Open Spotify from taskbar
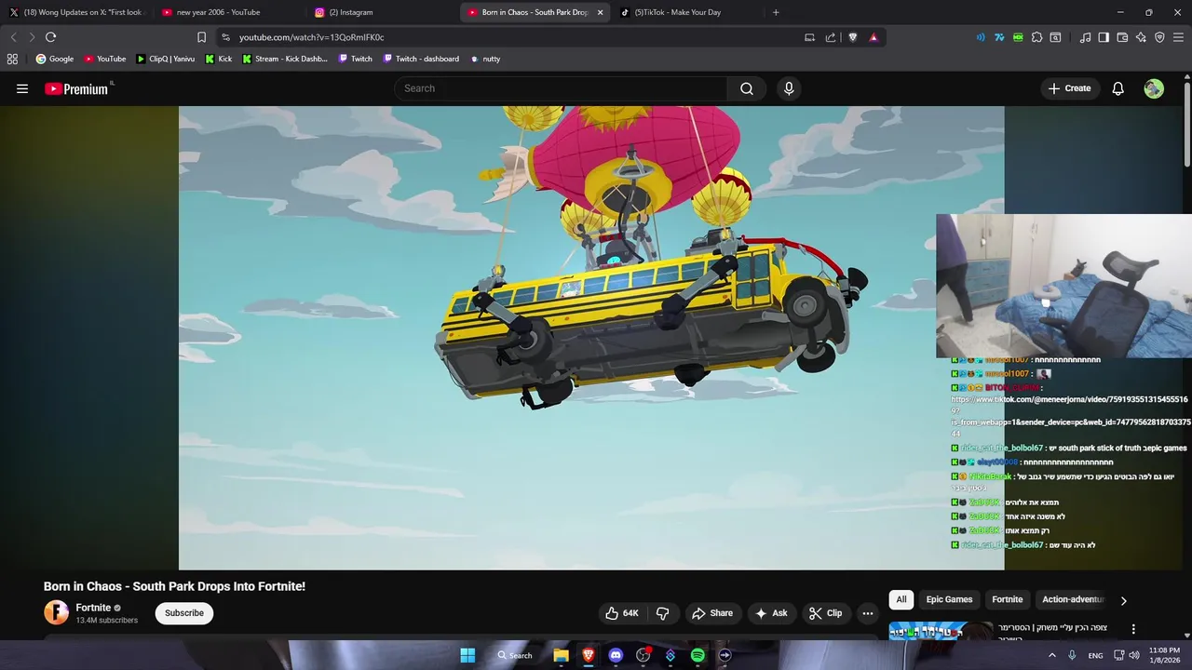Image resolution: width=1192 pixels, height=670 pixels. pos(698,655)
